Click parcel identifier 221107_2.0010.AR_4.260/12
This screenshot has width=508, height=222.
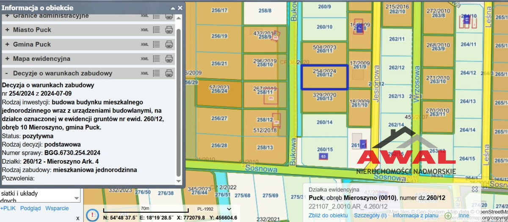click(x=348, y=206)
